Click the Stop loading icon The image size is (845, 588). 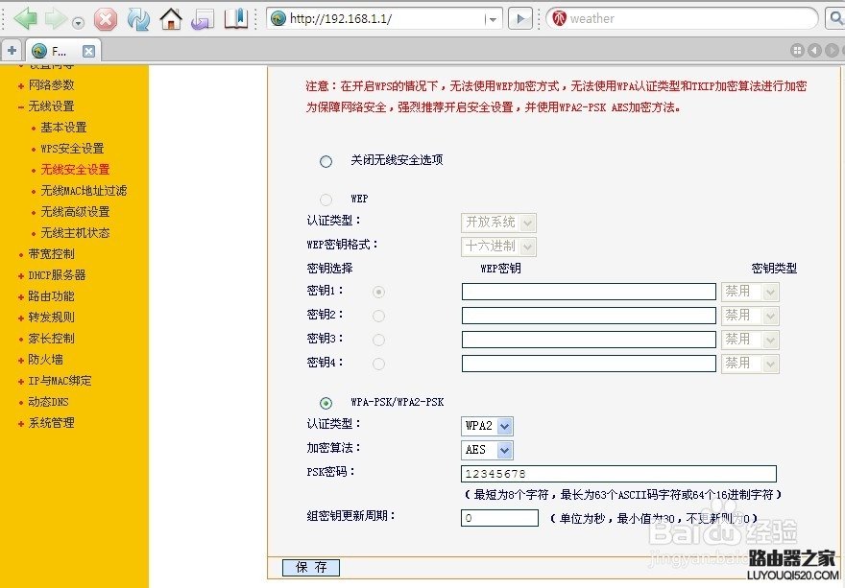(105, 17)
